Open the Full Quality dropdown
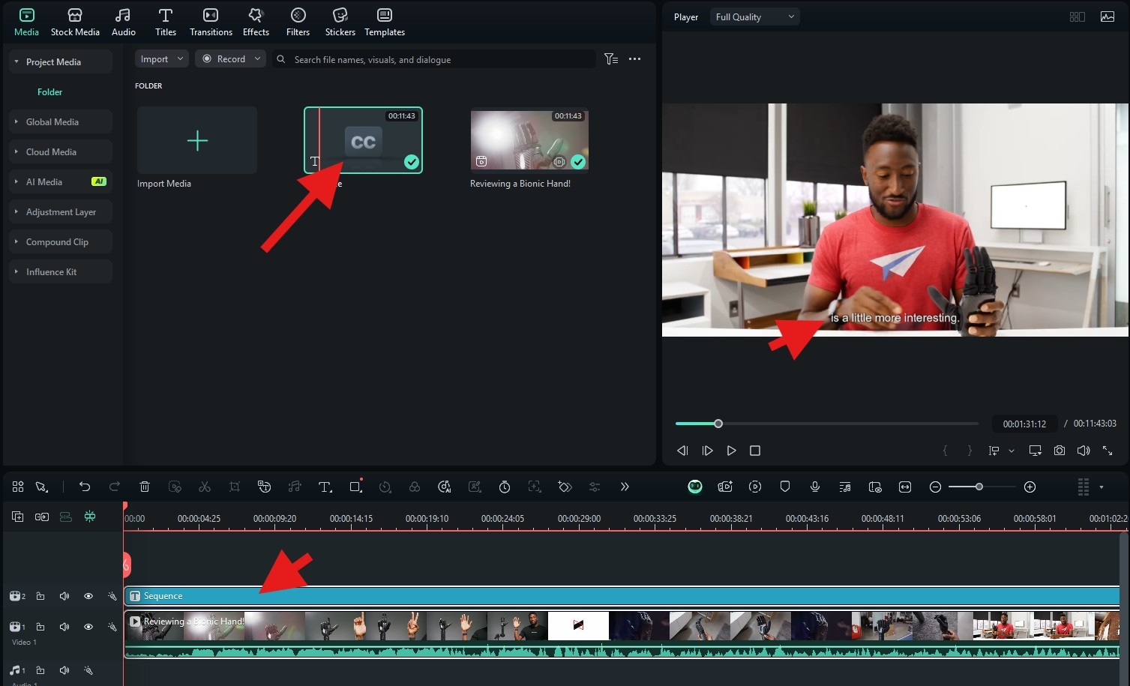Image resolution: width=1130 pixels, height=686 pixels. [x=755, y=16]
